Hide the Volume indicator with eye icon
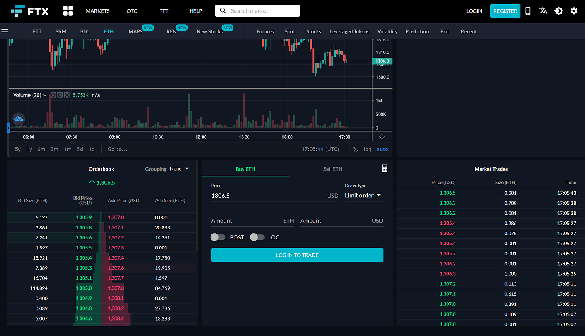 tap(53, 95)
